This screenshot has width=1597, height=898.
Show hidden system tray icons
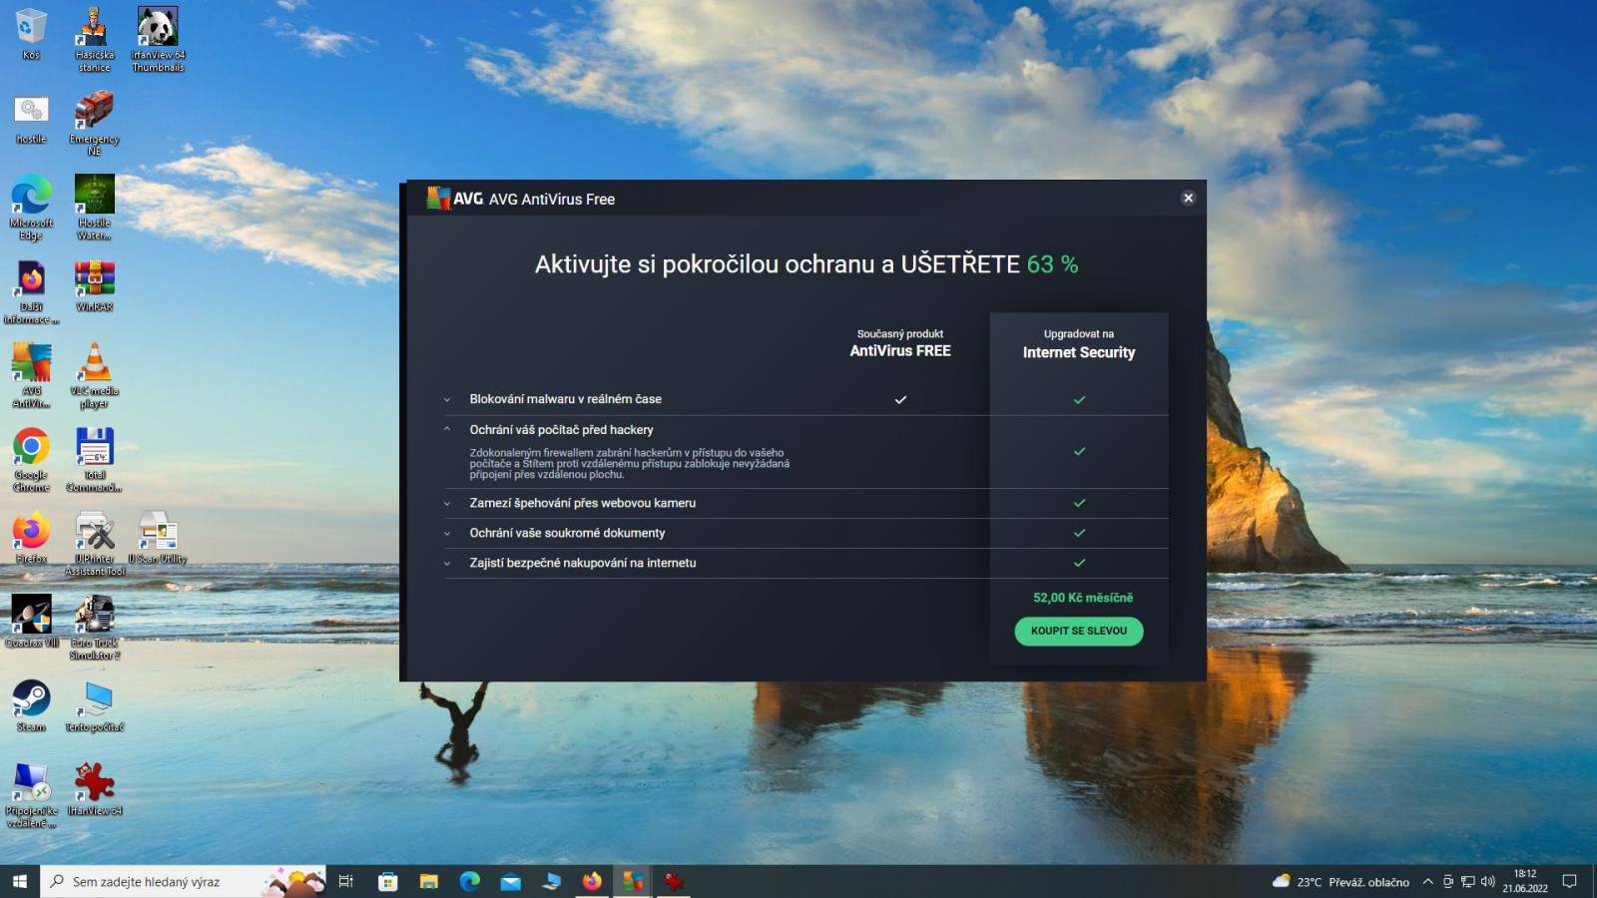[1428, 882]
